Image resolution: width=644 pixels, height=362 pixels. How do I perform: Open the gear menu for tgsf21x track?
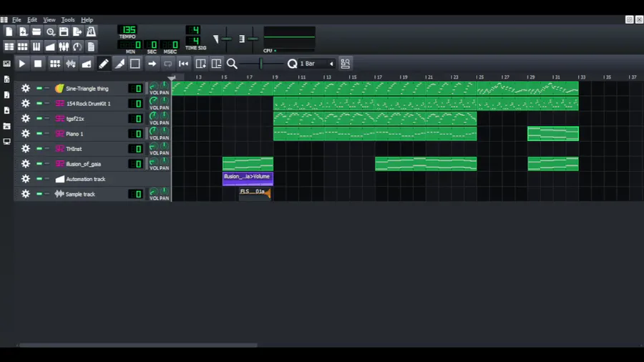(26, 119)
